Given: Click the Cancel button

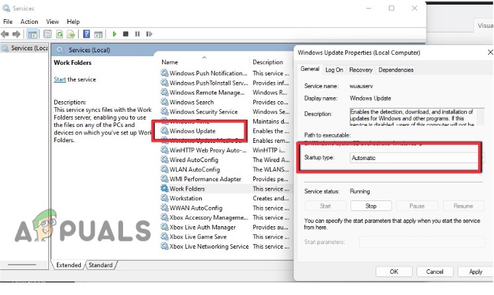Looking at the screenshot, I should (434, 271).
